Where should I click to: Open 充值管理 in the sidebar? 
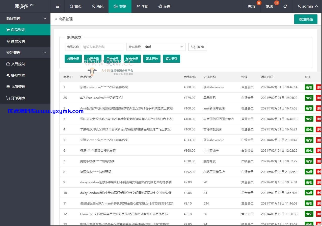25,87
